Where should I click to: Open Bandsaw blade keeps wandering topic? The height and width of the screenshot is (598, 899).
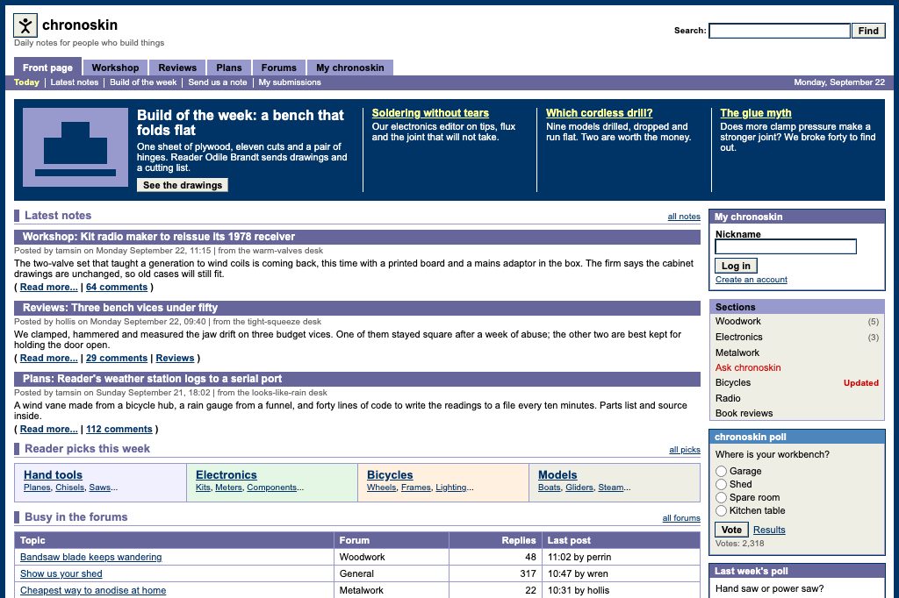point(90,557)
